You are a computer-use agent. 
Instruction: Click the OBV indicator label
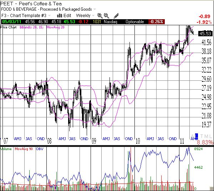click(40, 149)
